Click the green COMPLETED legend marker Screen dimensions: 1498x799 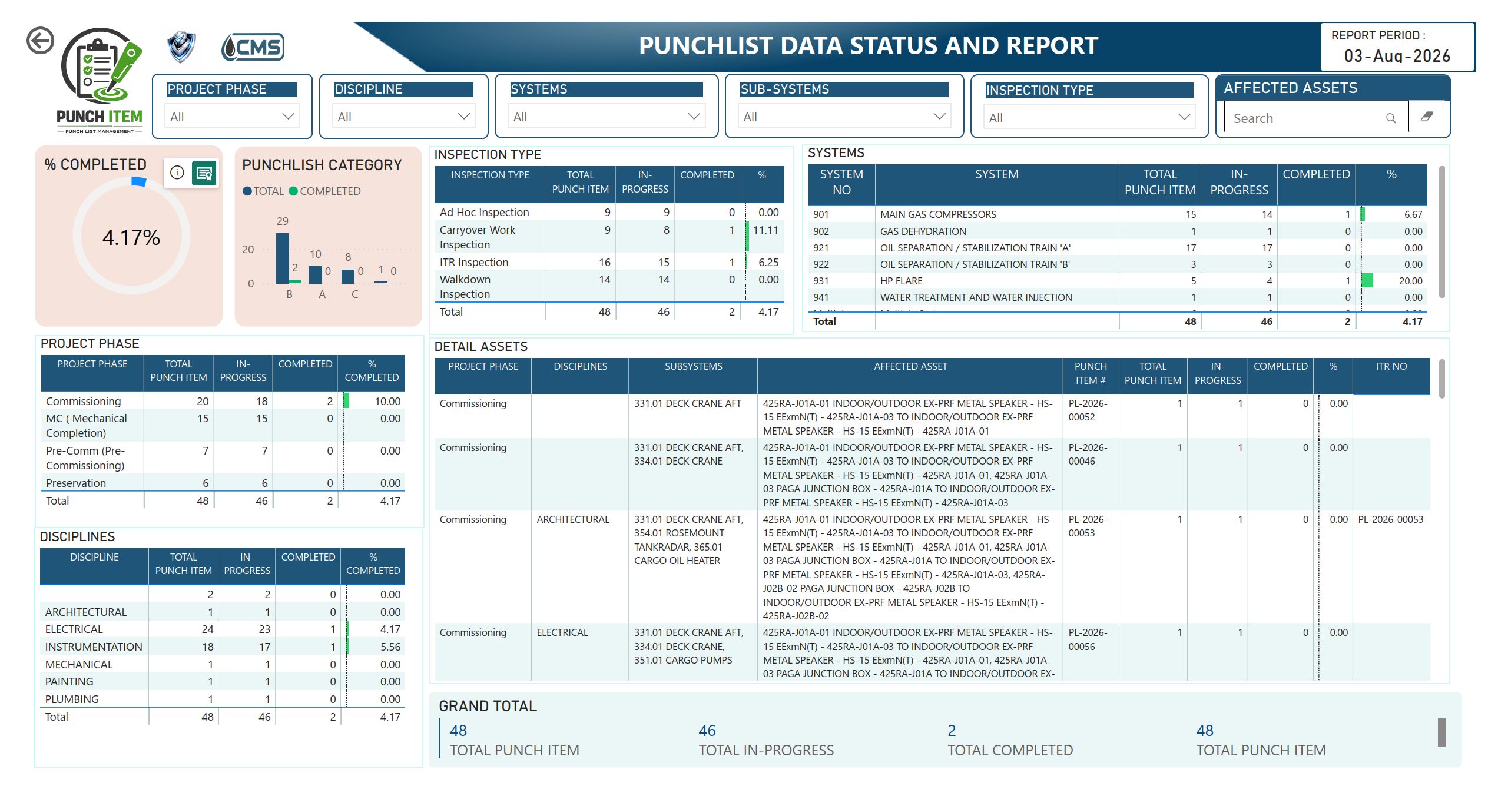point(293,191)
